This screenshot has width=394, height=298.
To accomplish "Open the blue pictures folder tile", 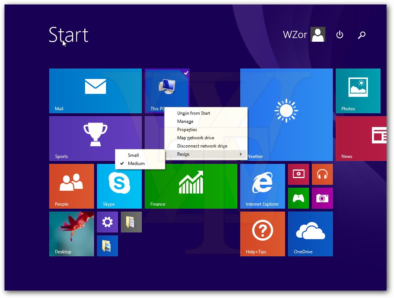I will [107, 246].
